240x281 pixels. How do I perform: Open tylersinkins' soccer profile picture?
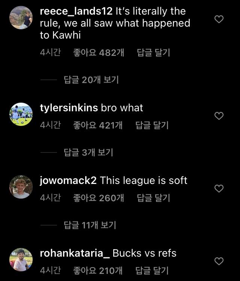(21, 114)
